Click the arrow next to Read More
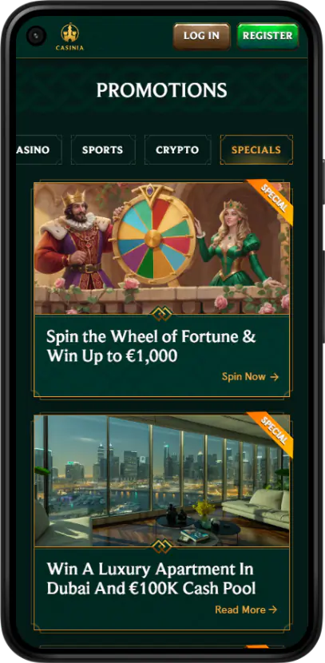Image resolution: width=325 pixels, height=663 pixels. pos(273,609)
